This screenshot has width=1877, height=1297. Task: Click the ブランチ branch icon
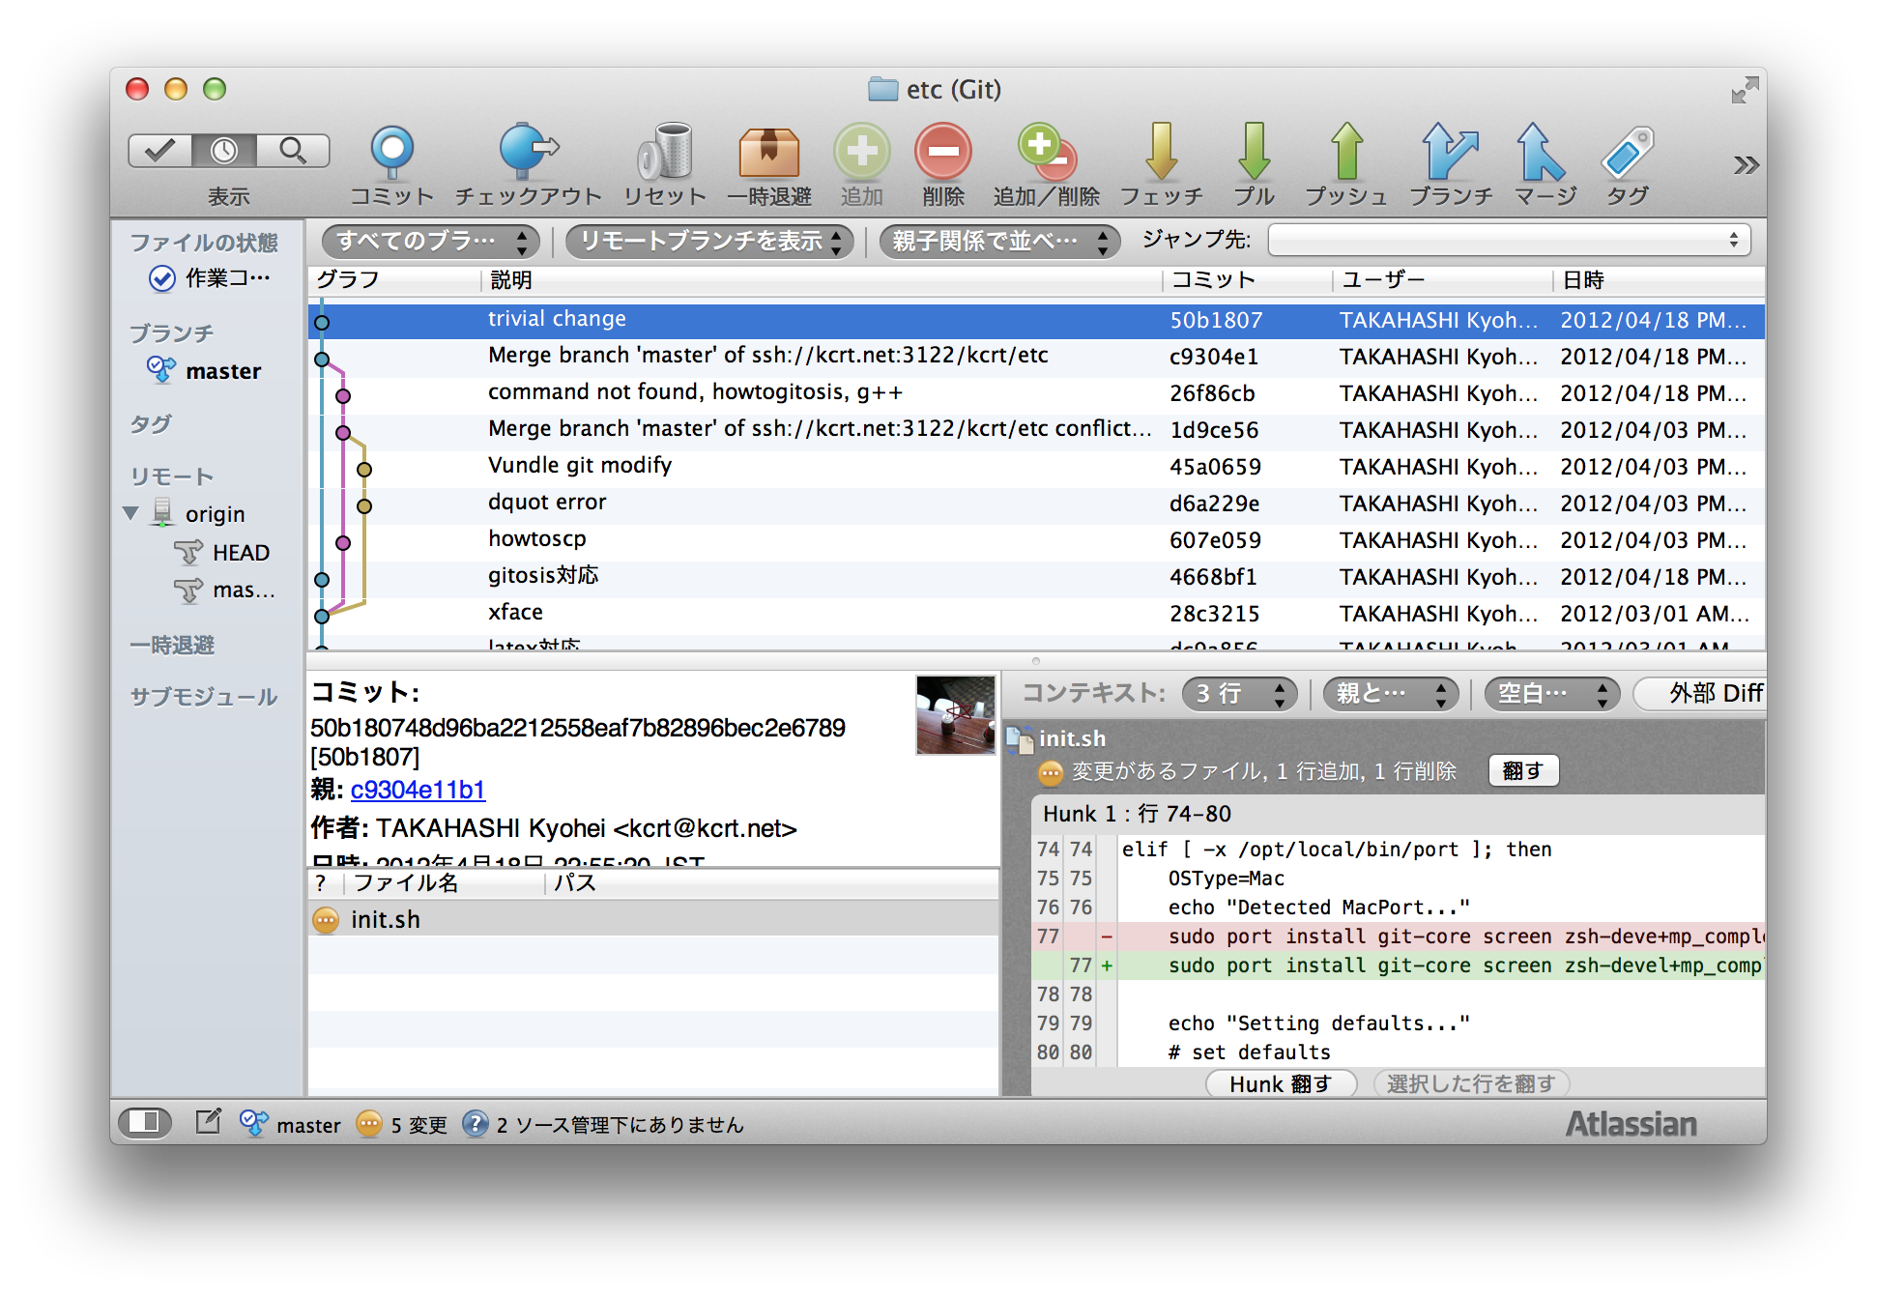pos(1450,152)
